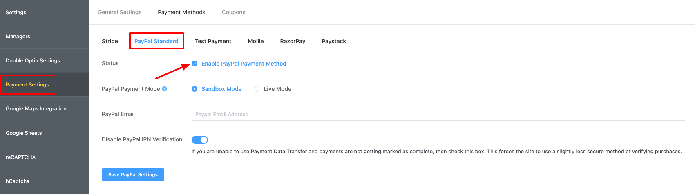
Task: Open the Paystack tab
Action: tap(334, 41)
